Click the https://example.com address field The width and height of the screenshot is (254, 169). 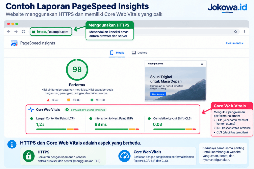(x=51, y=32)
